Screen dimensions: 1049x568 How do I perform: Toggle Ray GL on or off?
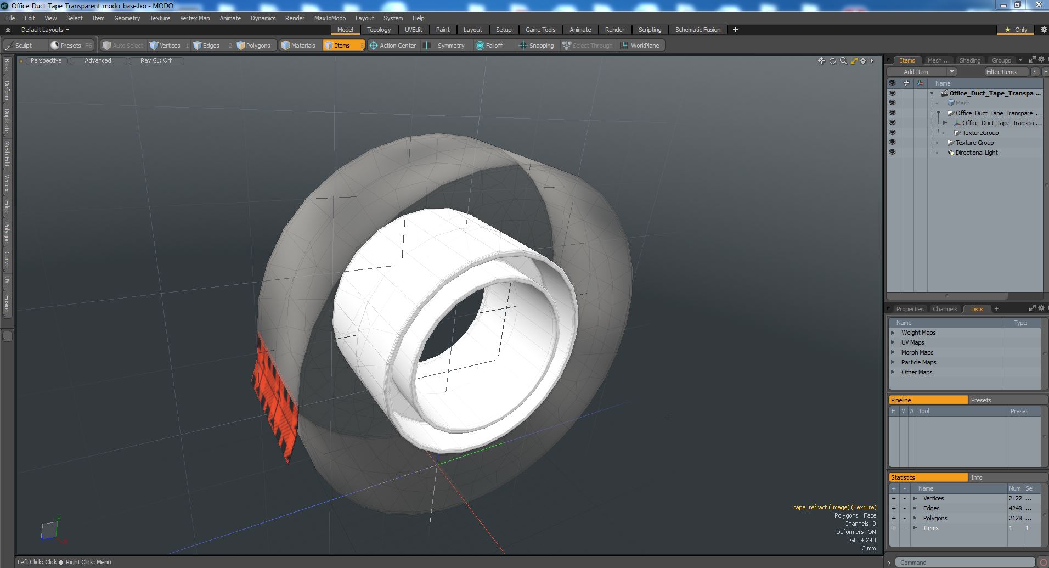click(x=156, y=61)
